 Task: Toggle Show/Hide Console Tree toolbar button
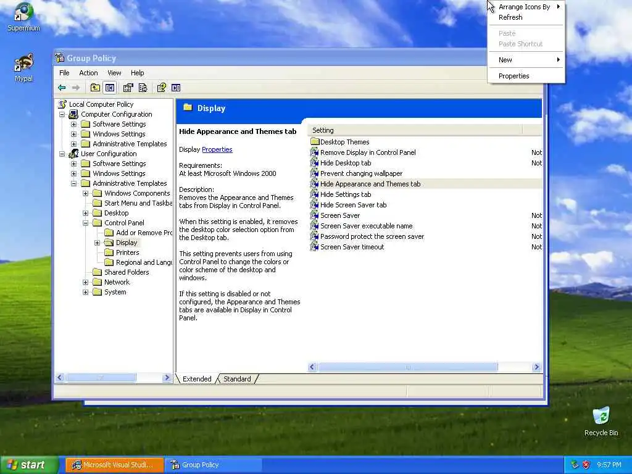pyautogui.click(x=110, y=88)
